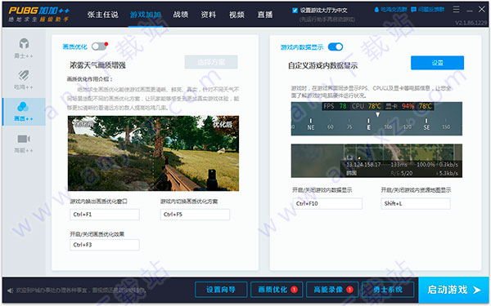Click the red badge on footer 画质优化
This screenshot has height=306, width=491.
(294, 290)
